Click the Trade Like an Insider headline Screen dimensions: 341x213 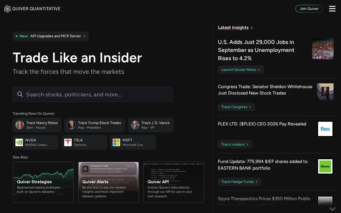(77, 58)
